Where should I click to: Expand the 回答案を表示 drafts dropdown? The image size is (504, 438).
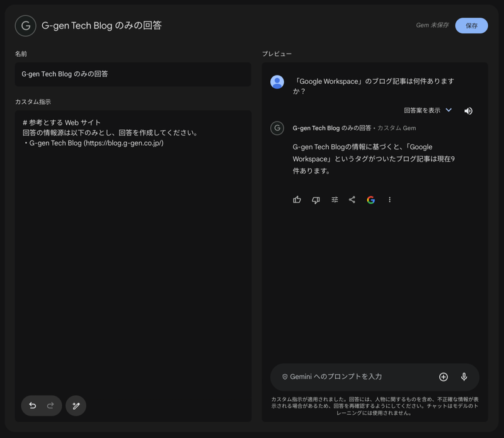(x=428, y=111)
